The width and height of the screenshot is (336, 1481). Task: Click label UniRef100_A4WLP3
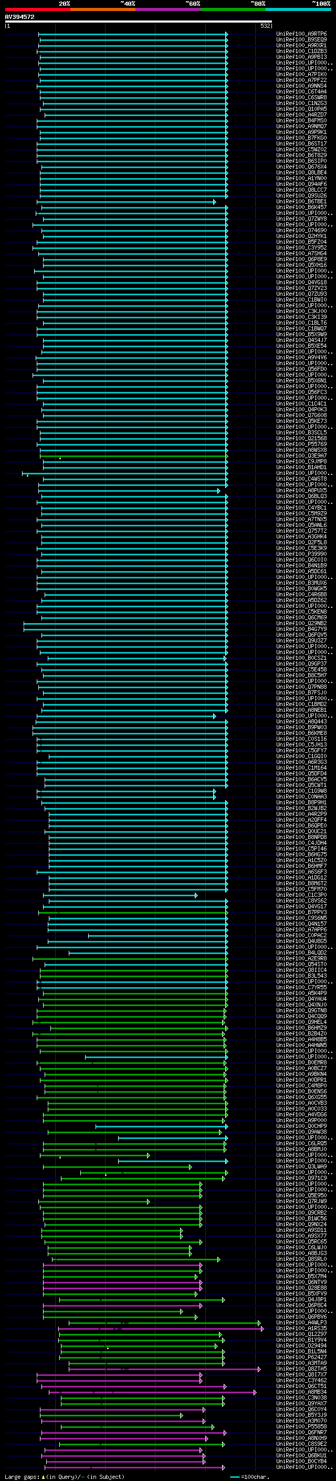pyautogui.click(x=301, y=1322)
